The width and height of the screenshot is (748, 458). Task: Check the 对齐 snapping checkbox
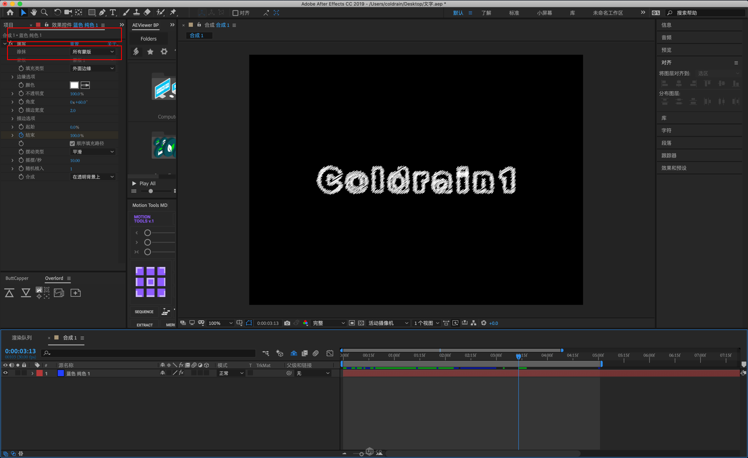[235, 13]
